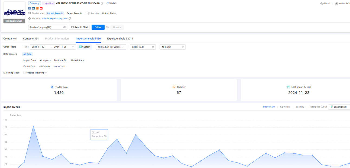Filter by Import Data source
Screen dimensions: 350x168
(30, 61)
